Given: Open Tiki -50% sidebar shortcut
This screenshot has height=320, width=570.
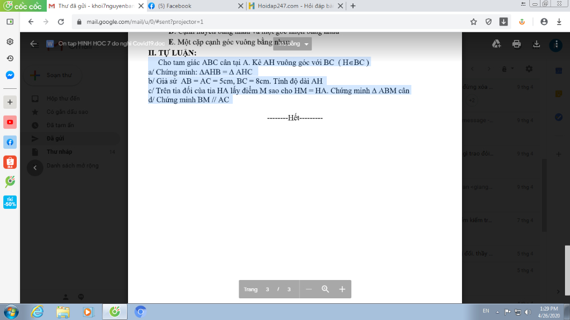Looking at the screenshot, I should [10, 202].
